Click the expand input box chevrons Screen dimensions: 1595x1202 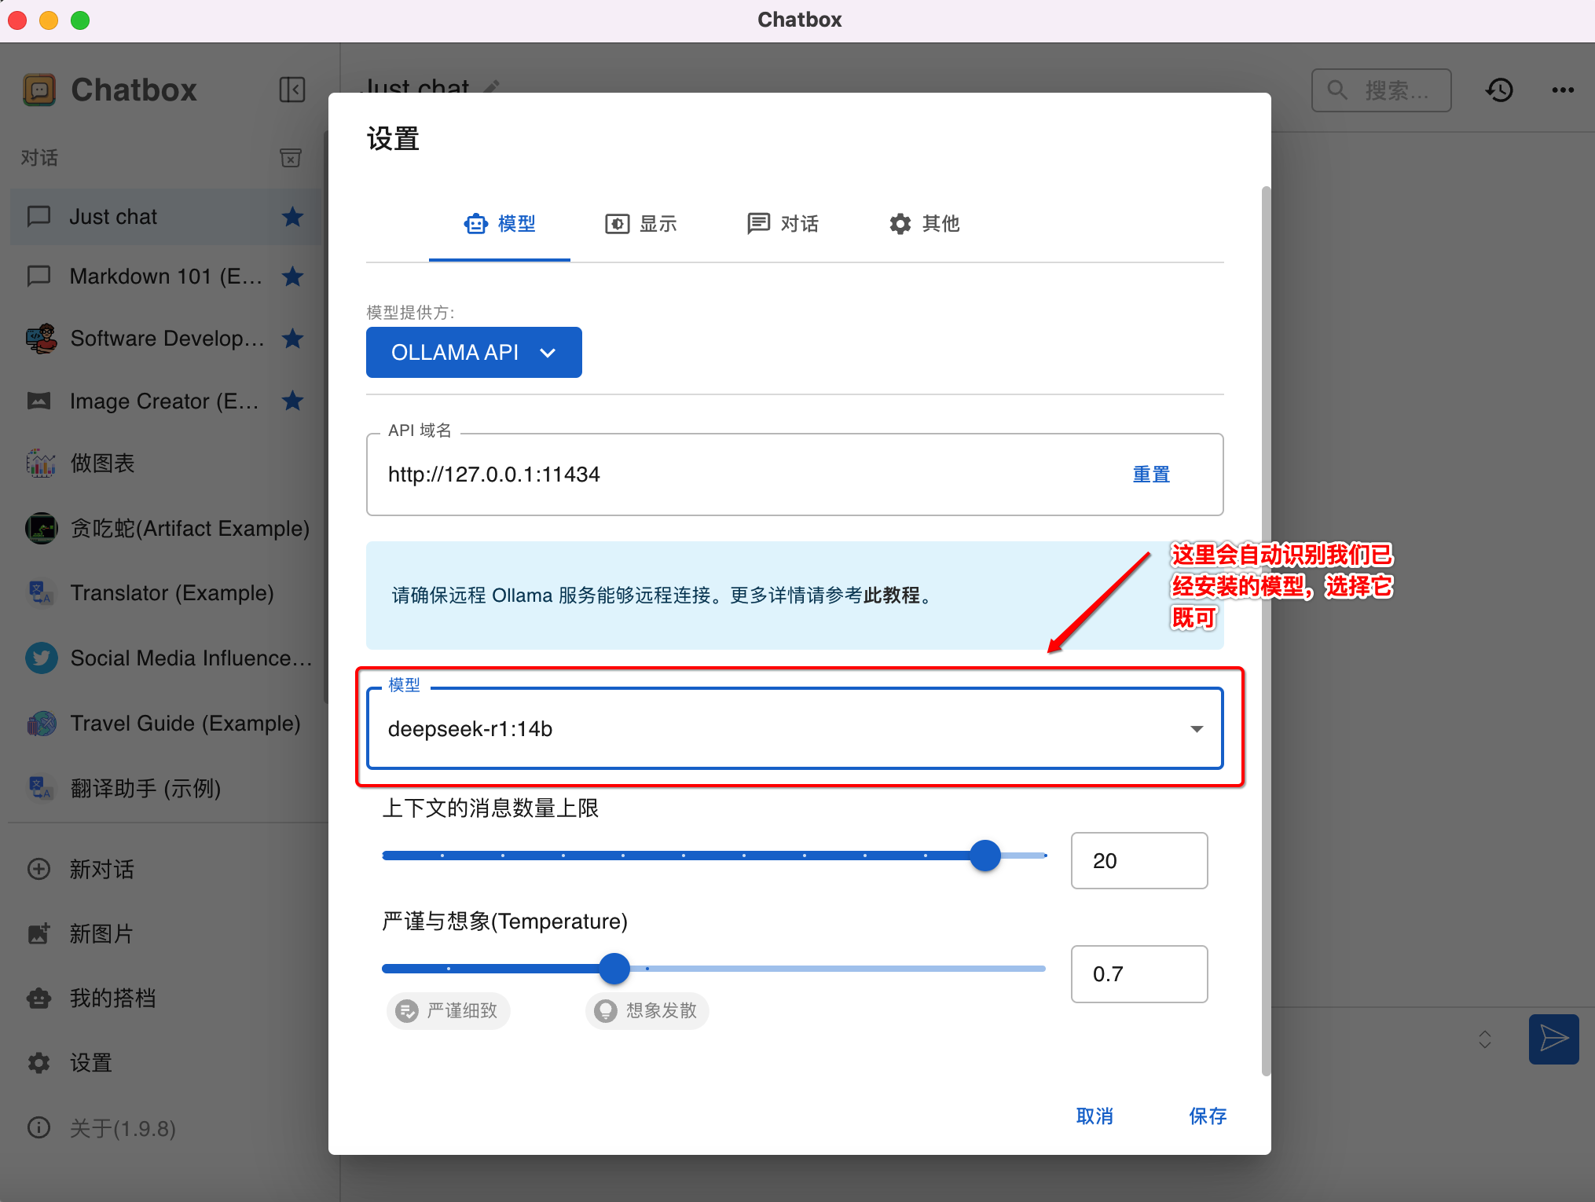pyautogui.click(x=1484, y=1039)
